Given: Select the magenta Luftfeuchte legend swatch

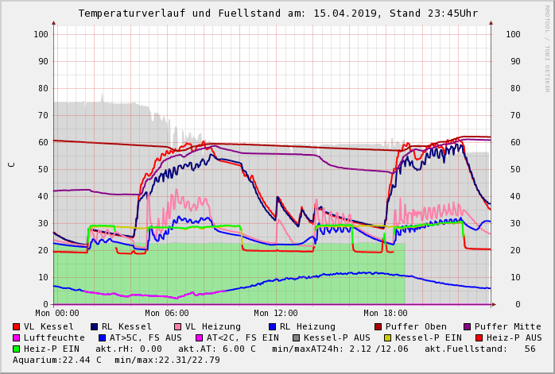Looking at the screenshot, I should [16, 338].
